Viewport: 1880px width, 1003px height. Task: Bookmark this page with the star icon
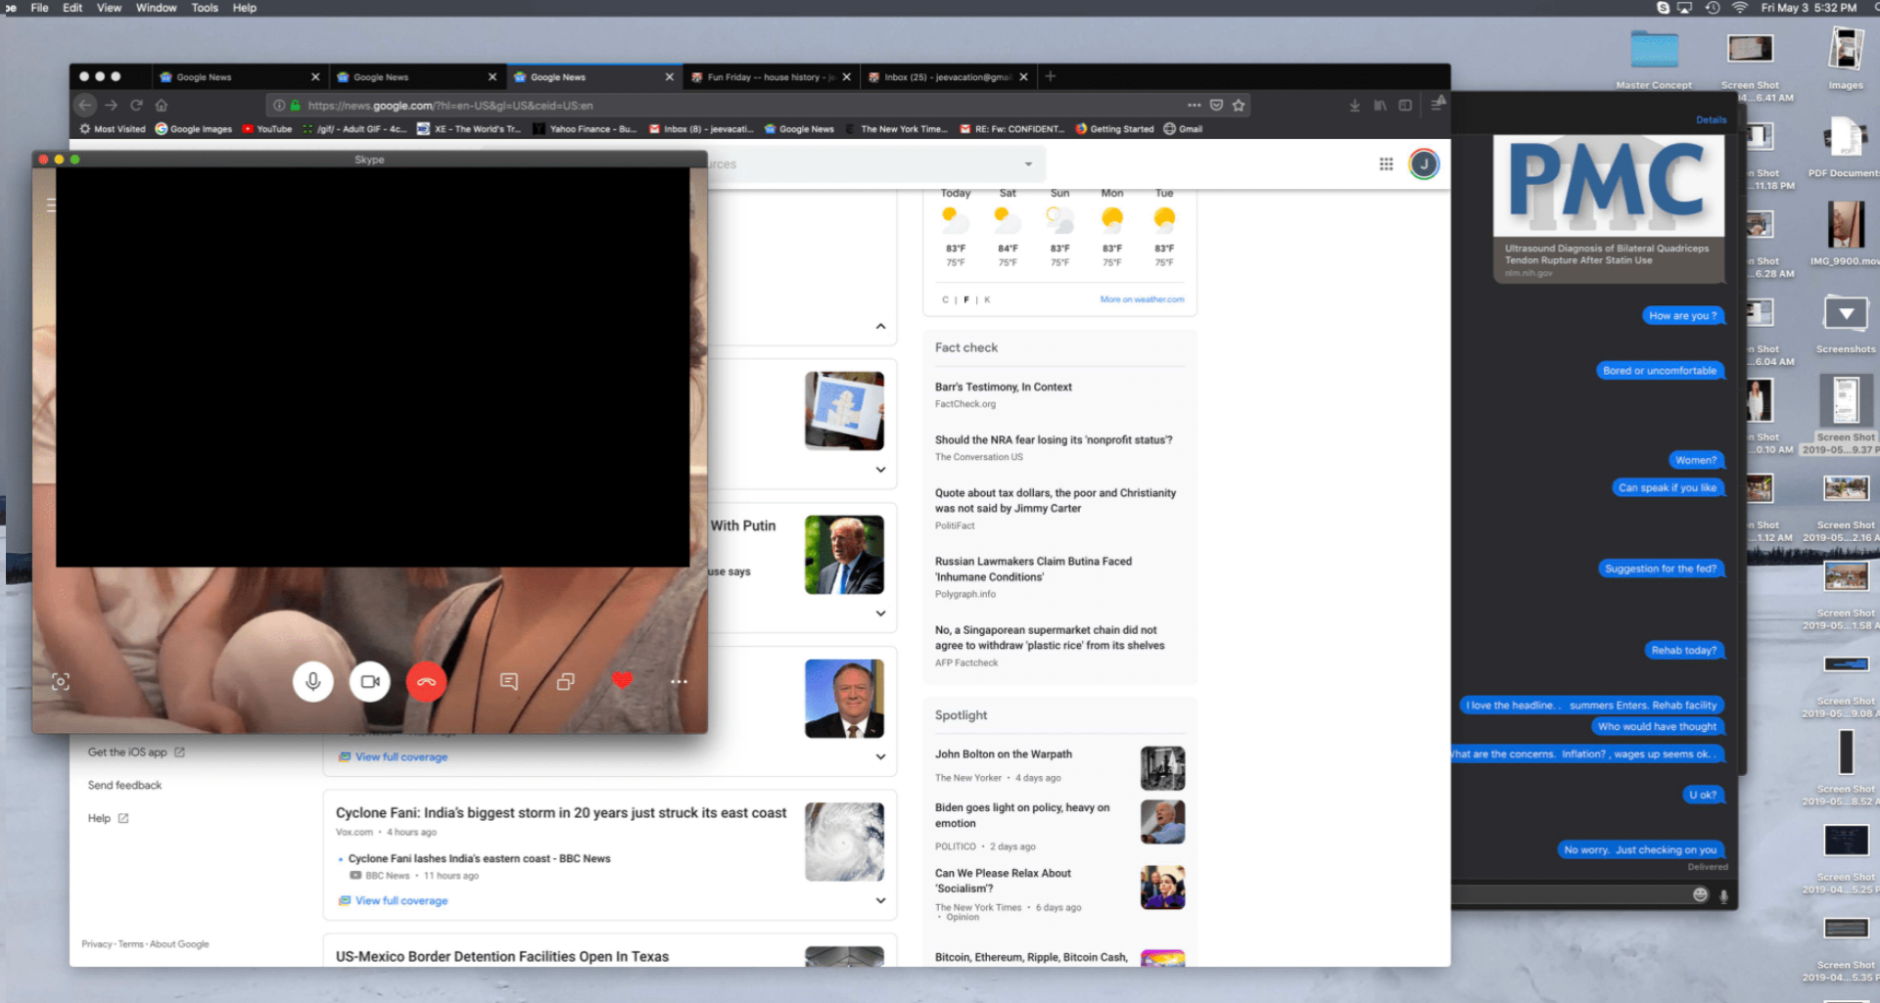click(x=1239, y=105)
